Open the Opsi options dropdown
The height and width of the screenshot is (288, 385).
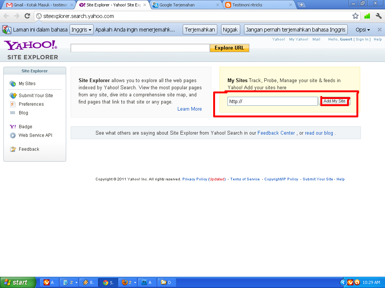(x=363, y=30)
